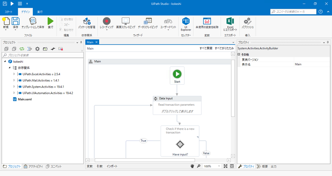Open the 引数 arguments panel
The width and height of the screenshot is (332, 176).
(100, 166)
